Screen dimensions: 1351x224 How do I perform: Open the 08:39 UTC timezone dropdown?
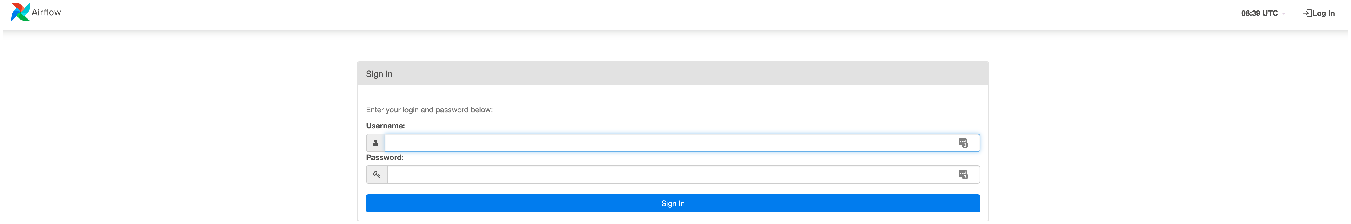point(1263,13)
